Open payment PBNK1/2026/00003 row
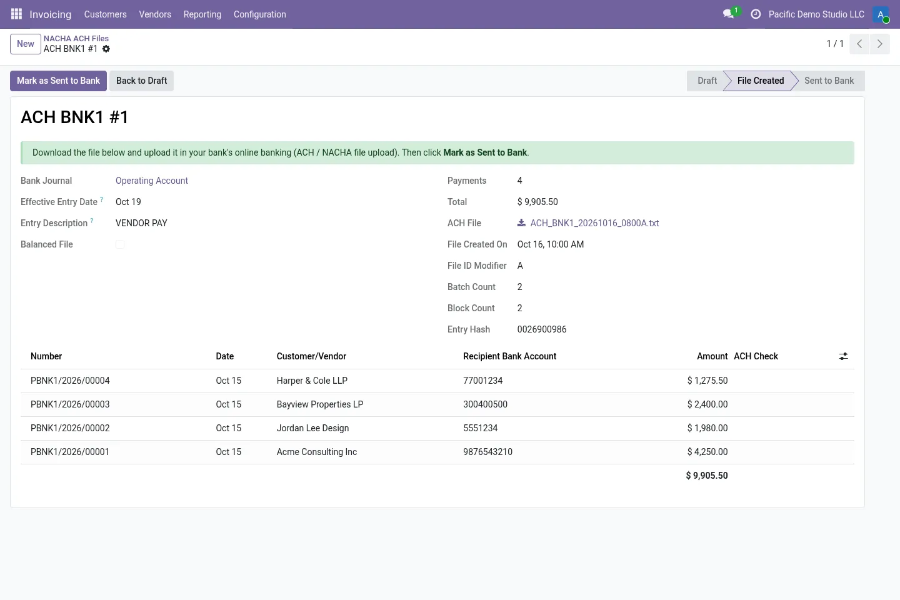The width and height of the screenshot is (900, 600). coord(437,404)
